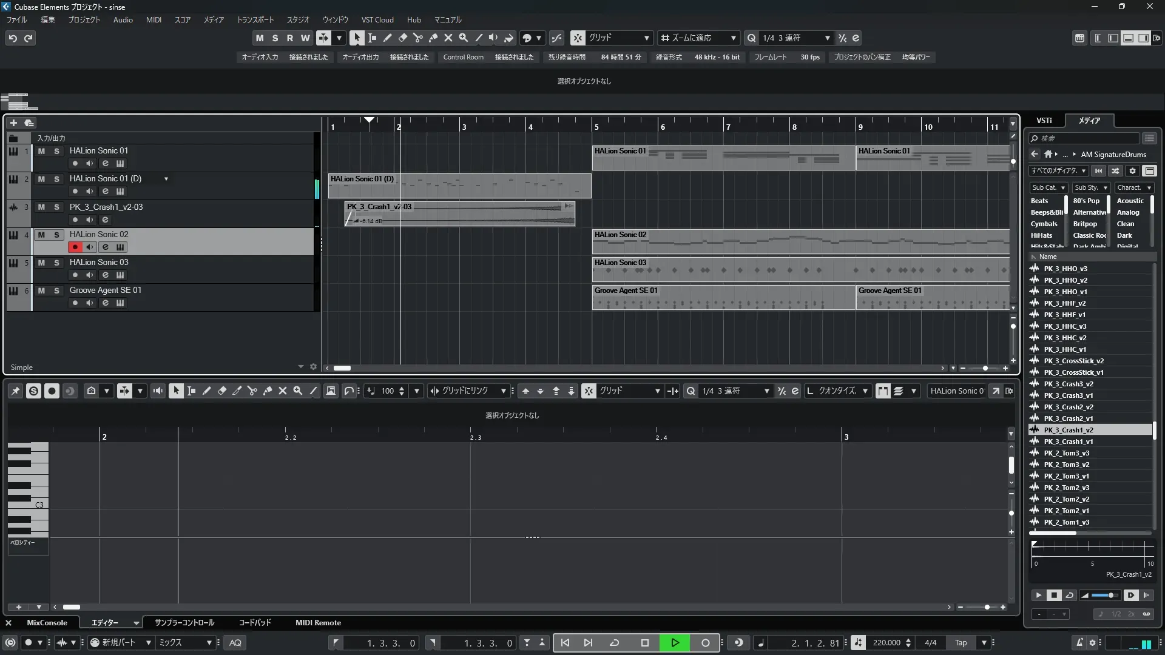
Task: Open the MixConsole lower zone tab
Action: (47, 623)
